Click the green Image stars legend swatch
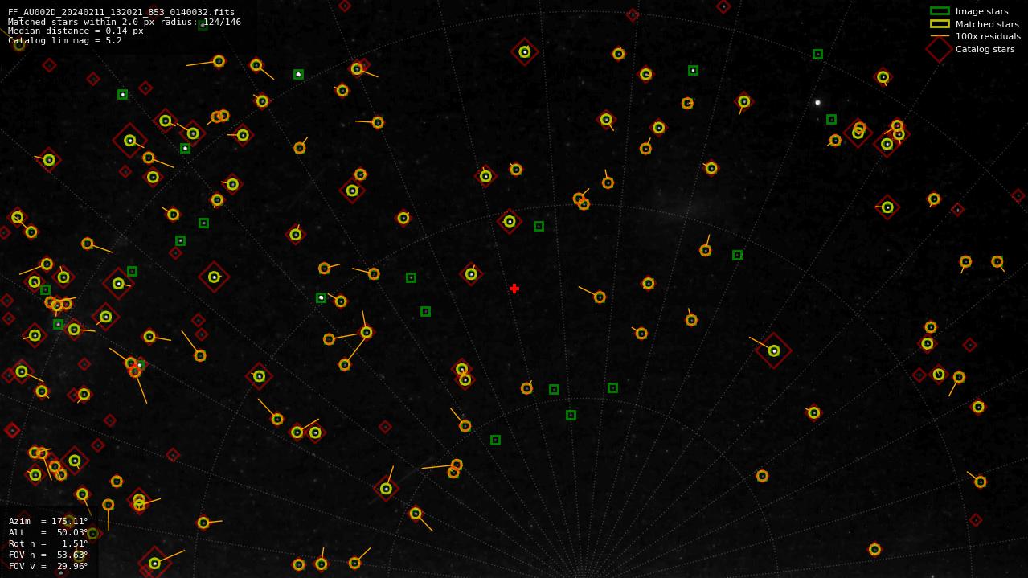 tap(940, 11)
